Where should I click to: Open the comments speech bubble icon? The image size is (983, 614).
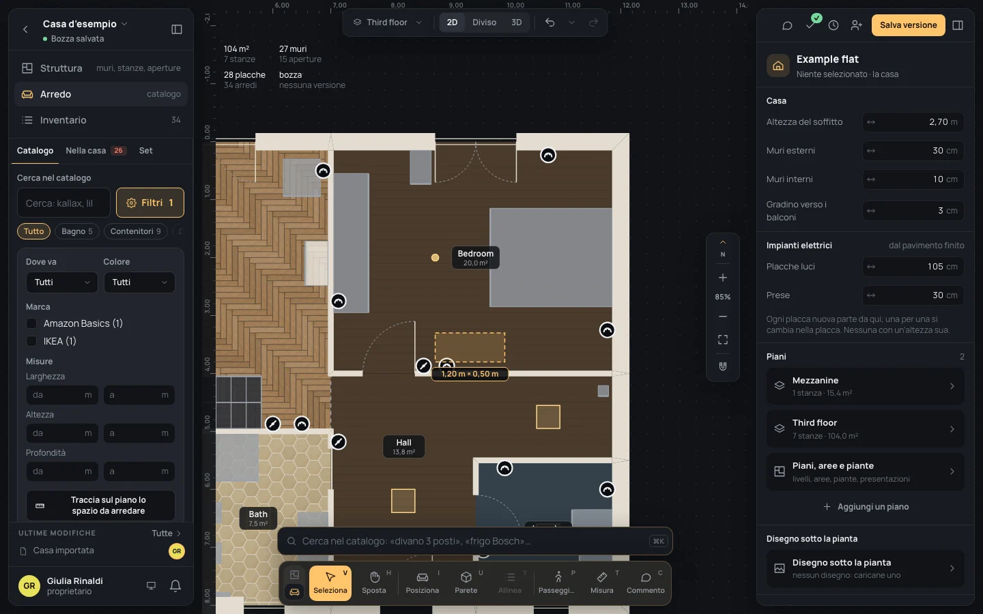[787, 25]
